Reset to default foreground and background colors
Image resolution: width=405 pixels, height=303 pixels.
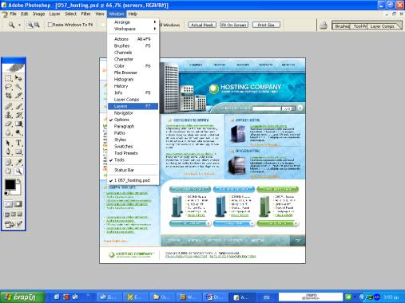click(6, 194)
